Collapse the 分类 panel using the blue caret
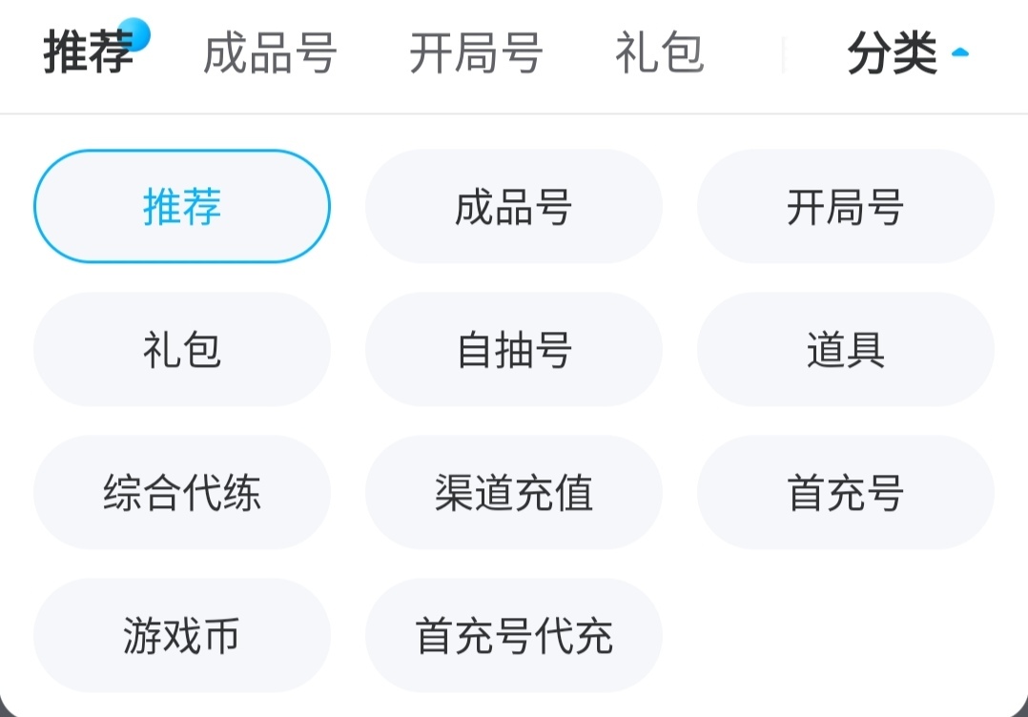1028x717 pixels. coord(959,53)
